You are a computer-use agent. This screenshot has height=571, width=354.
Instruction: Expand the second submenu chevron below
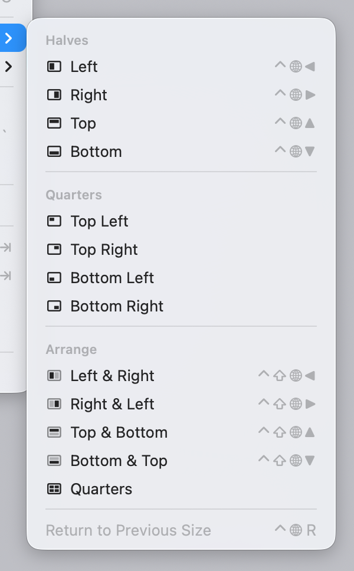(8, 67)
